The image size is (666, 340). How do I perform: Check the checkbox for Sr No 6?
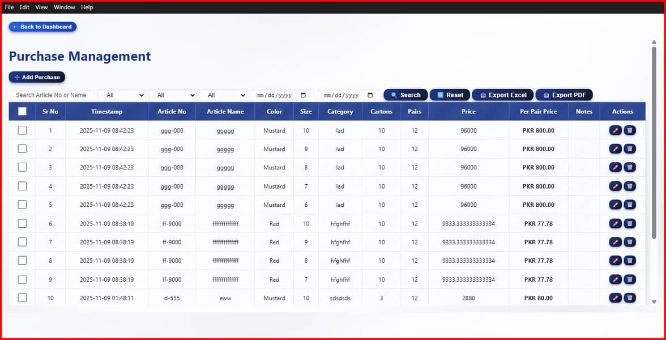click(22, 223)
